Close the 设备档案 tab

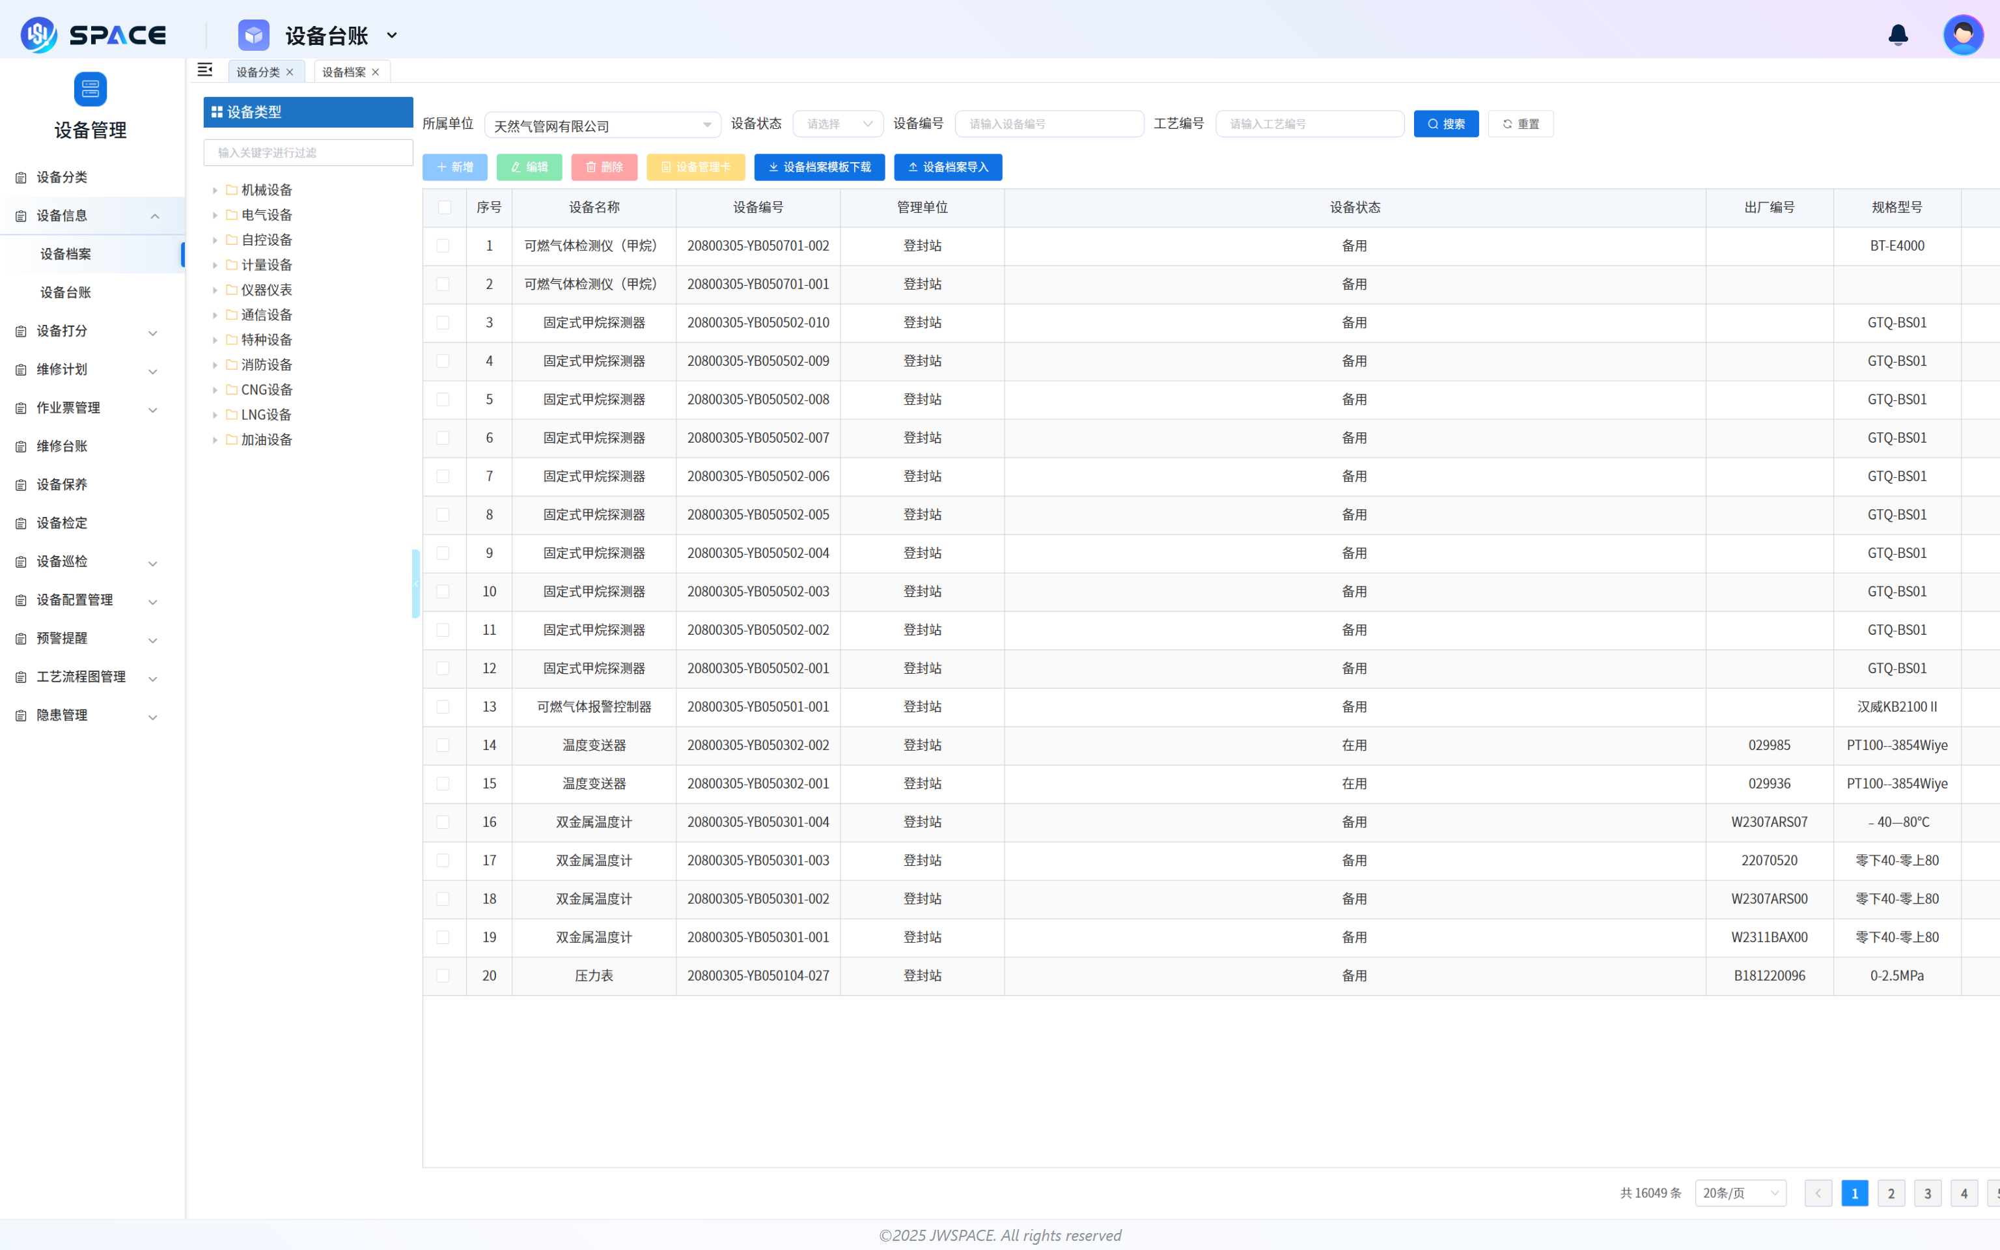click(x=376, y=73)
